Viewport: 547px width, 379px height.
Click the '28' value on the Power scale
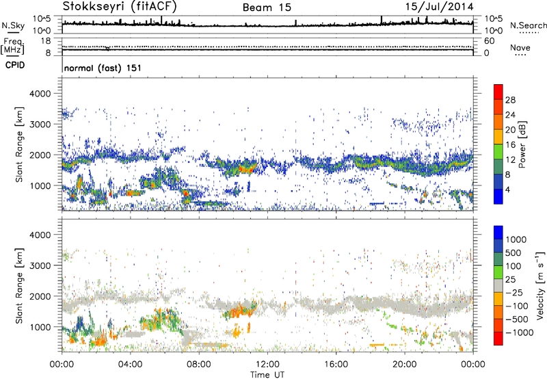click(510, 100)
